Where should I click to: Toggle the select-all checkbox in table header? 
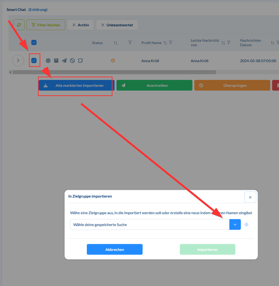pos(34,43)
